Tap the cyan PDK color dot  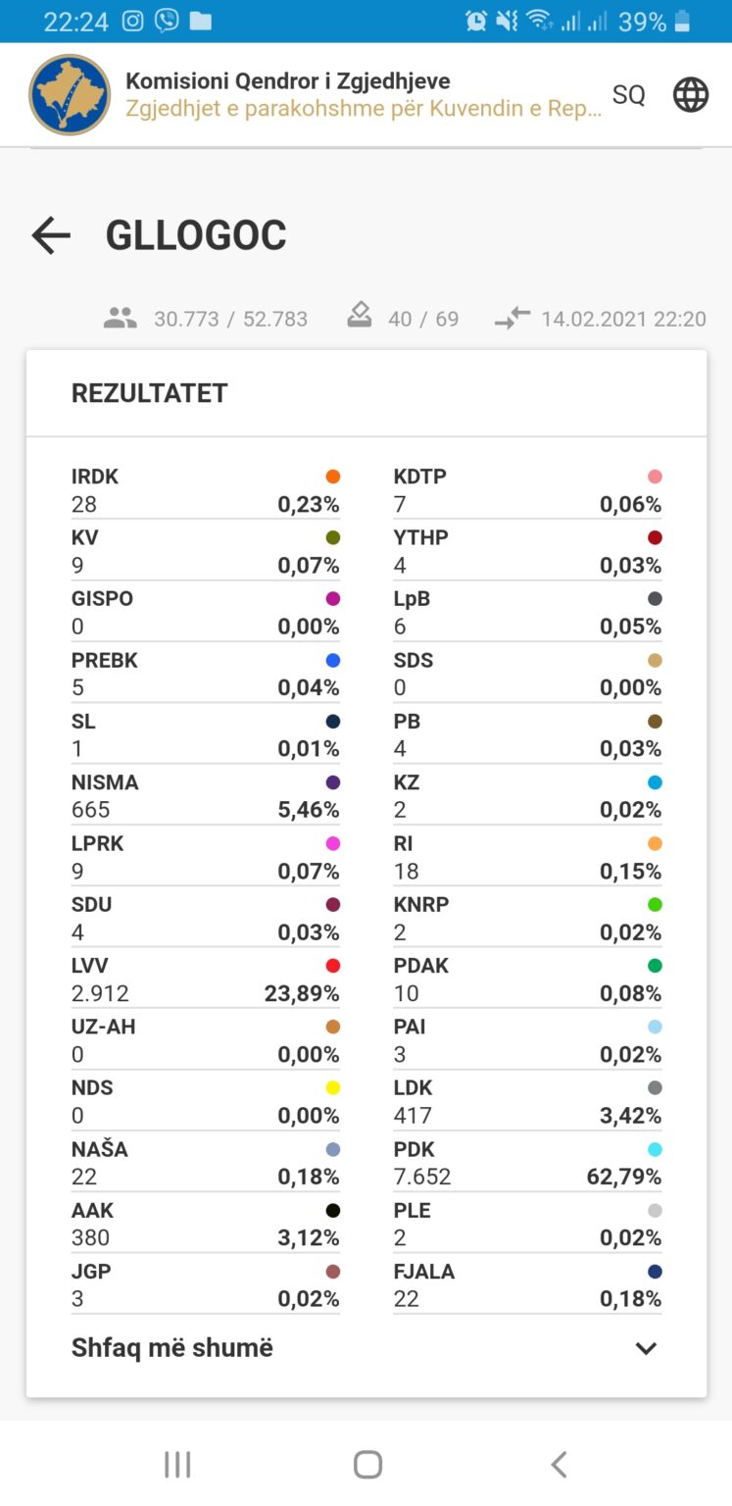pos(655,1149)
